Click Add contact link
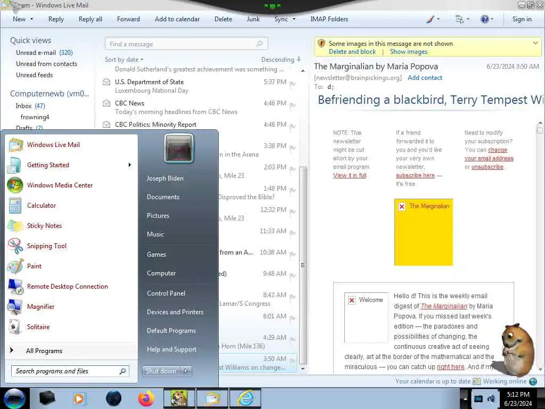 click(425, 78)
